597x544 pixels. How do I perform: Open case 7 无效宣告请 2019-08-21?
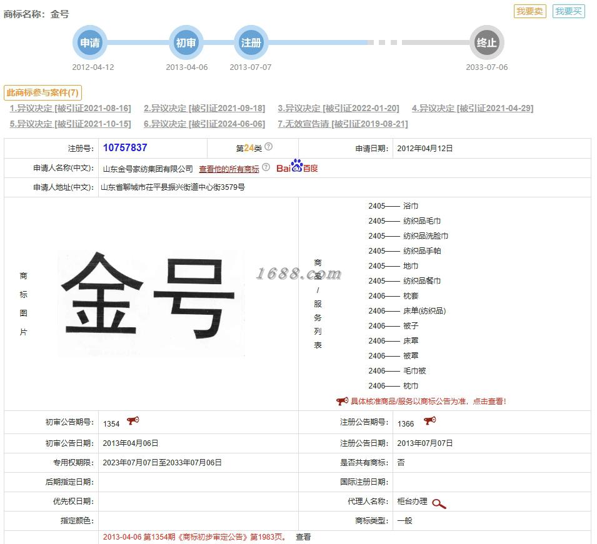[343, 124]
